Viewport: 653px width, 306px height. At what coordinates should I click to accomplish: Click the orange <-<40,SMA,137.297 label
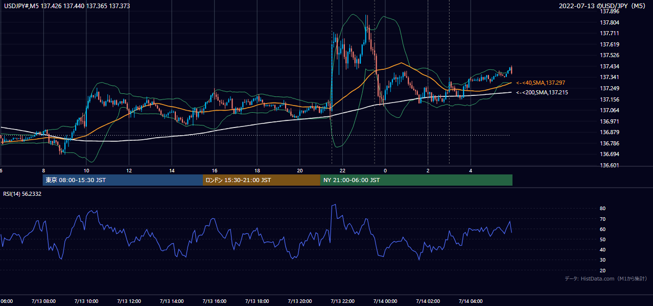540,83
